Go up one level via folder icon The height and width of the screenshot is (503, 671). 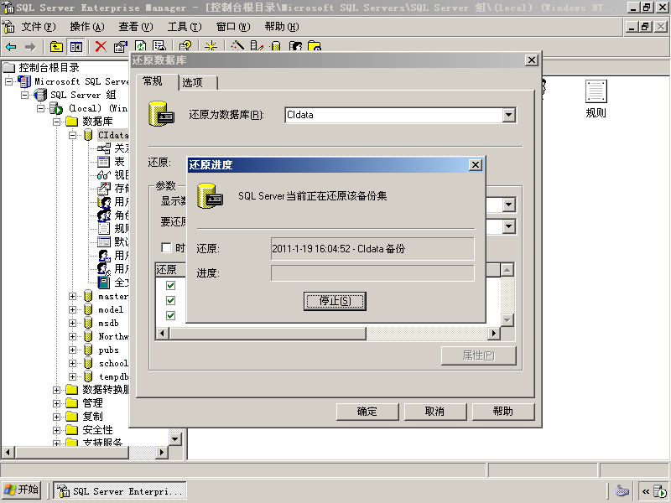pos(56,47)
